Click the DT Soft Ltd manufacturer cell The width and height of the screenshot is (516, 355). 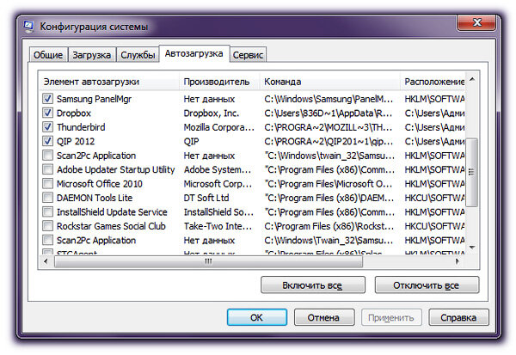coord(206,198)
